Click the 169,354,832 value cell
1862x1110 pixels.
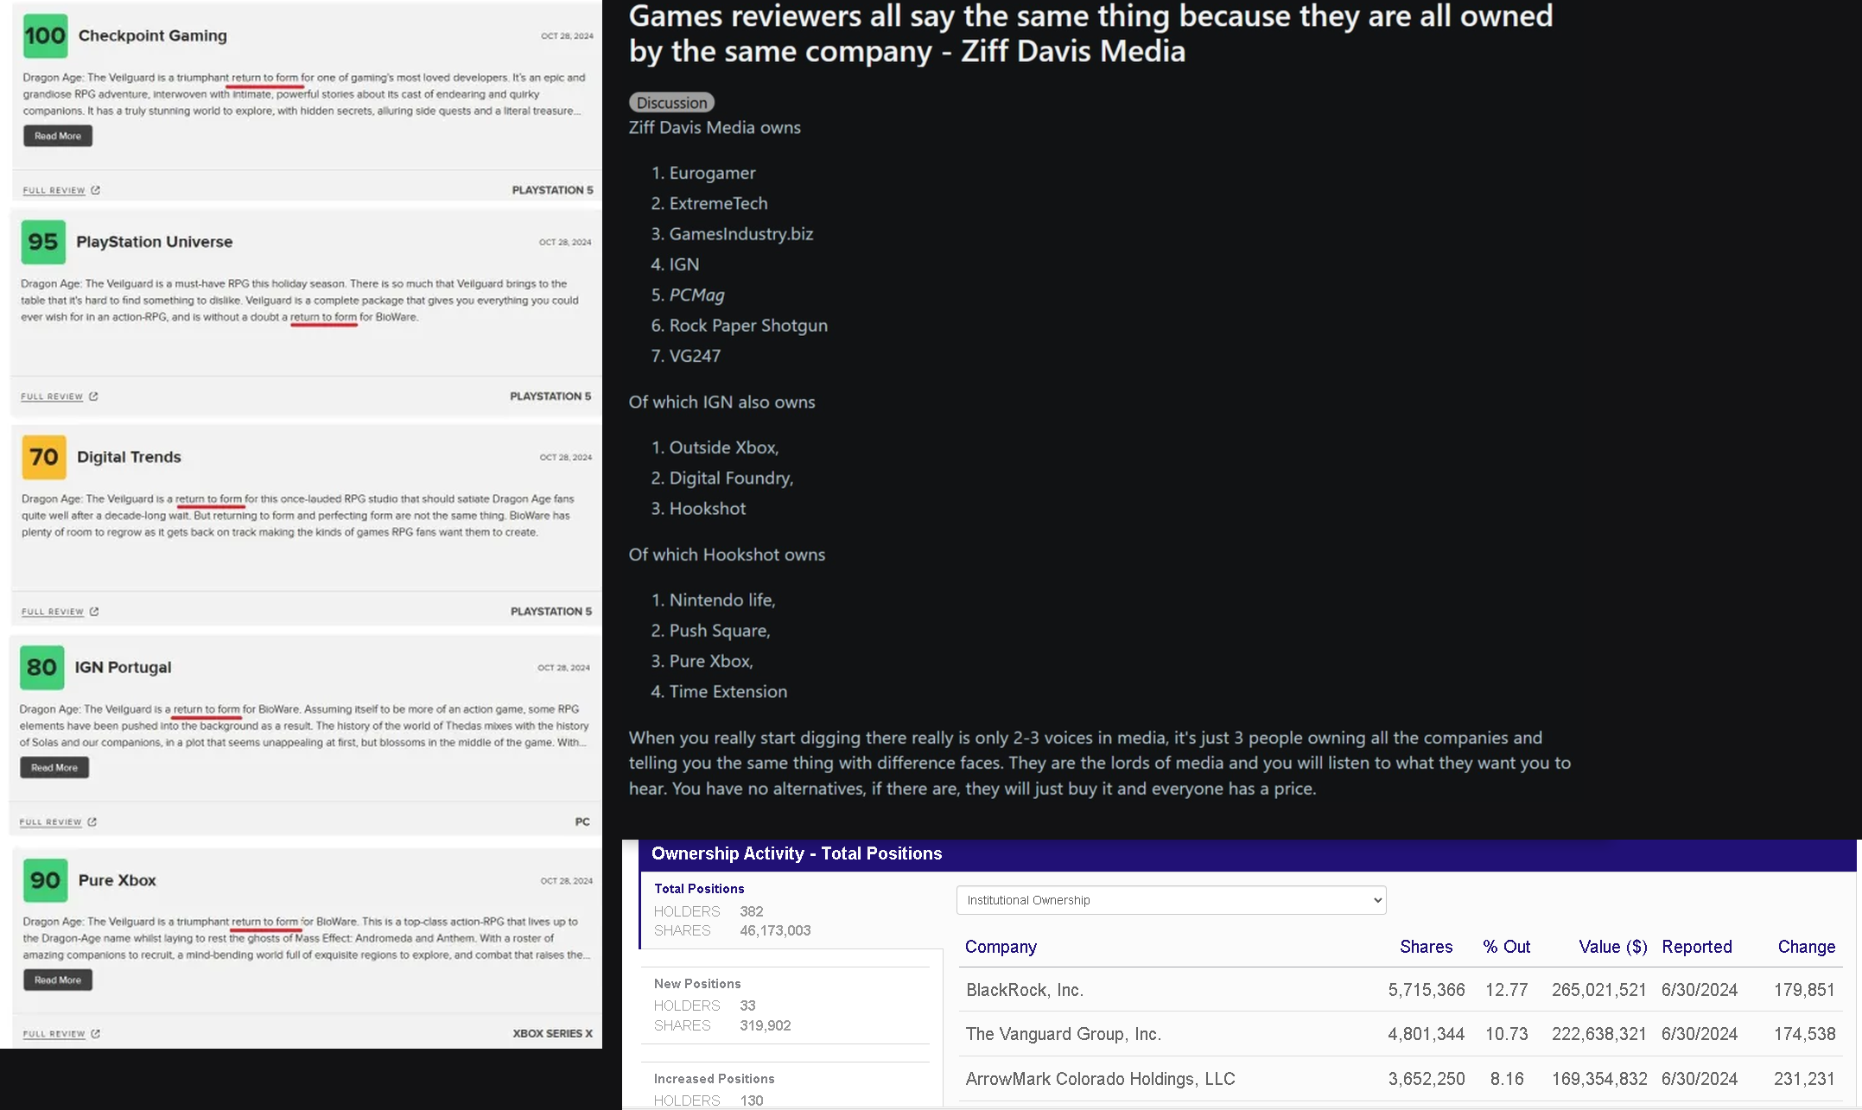coord(1599,1079)
